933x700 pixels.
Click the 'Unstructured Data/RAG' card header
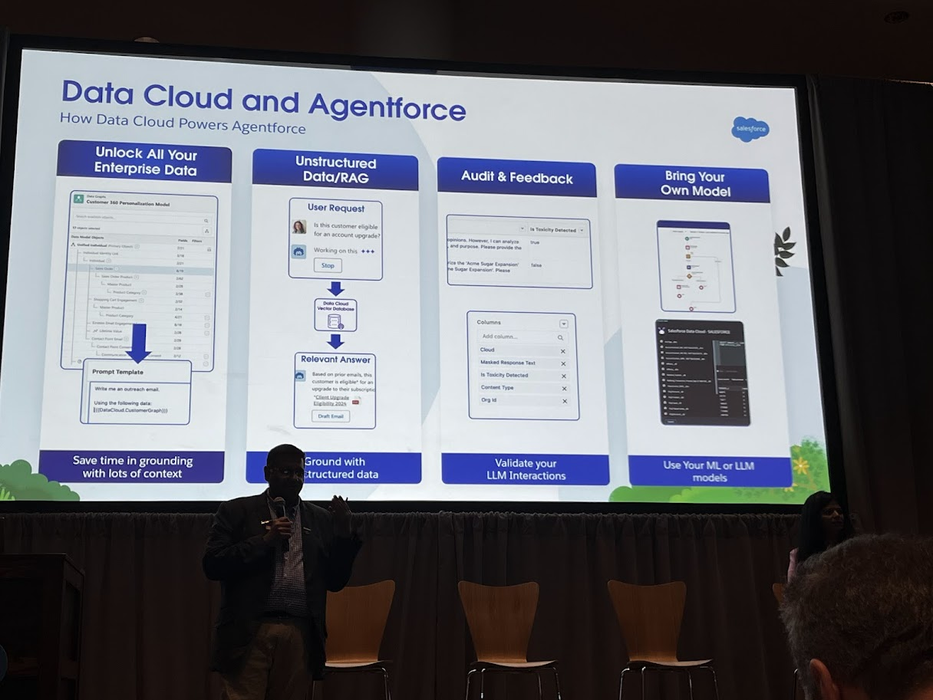click(x=335, y=169)
